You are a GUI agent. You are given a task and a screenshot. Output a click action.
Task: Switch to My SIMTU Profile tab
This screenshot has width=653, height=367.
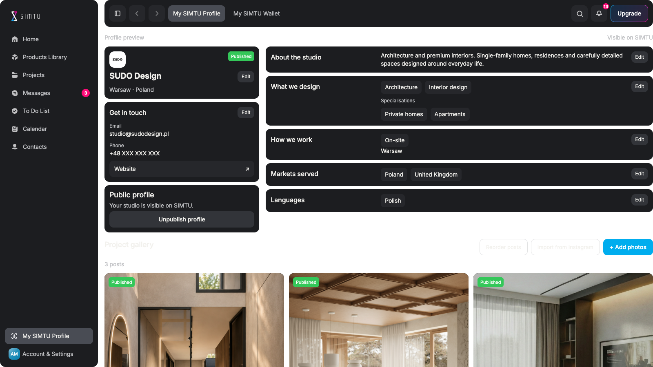click(x=197, y=13)
